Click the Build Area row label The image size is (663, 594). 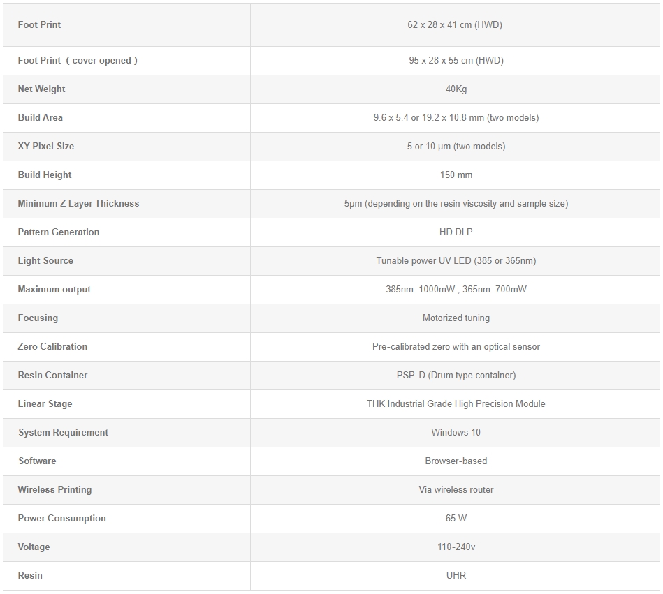41,117
